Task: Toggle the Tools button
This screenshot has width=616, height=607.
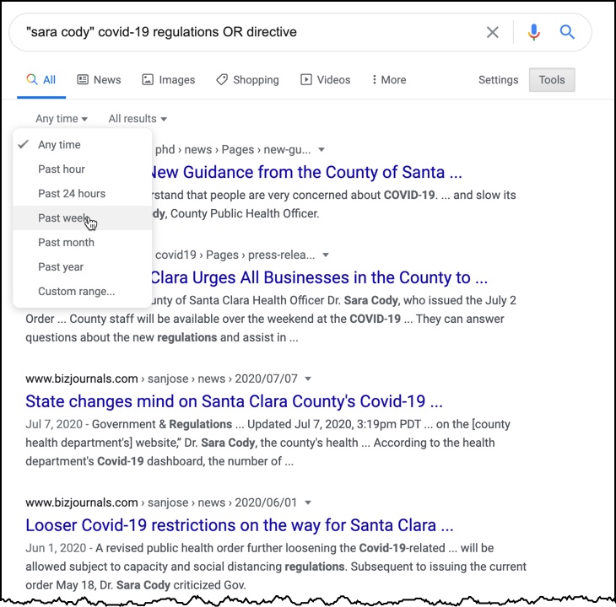Action: point(552,79)
